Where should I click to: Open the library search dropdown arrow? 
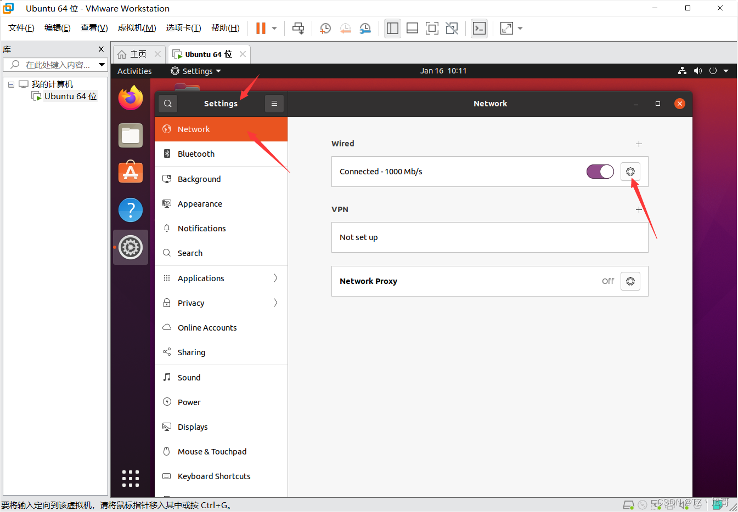[102, 65]
